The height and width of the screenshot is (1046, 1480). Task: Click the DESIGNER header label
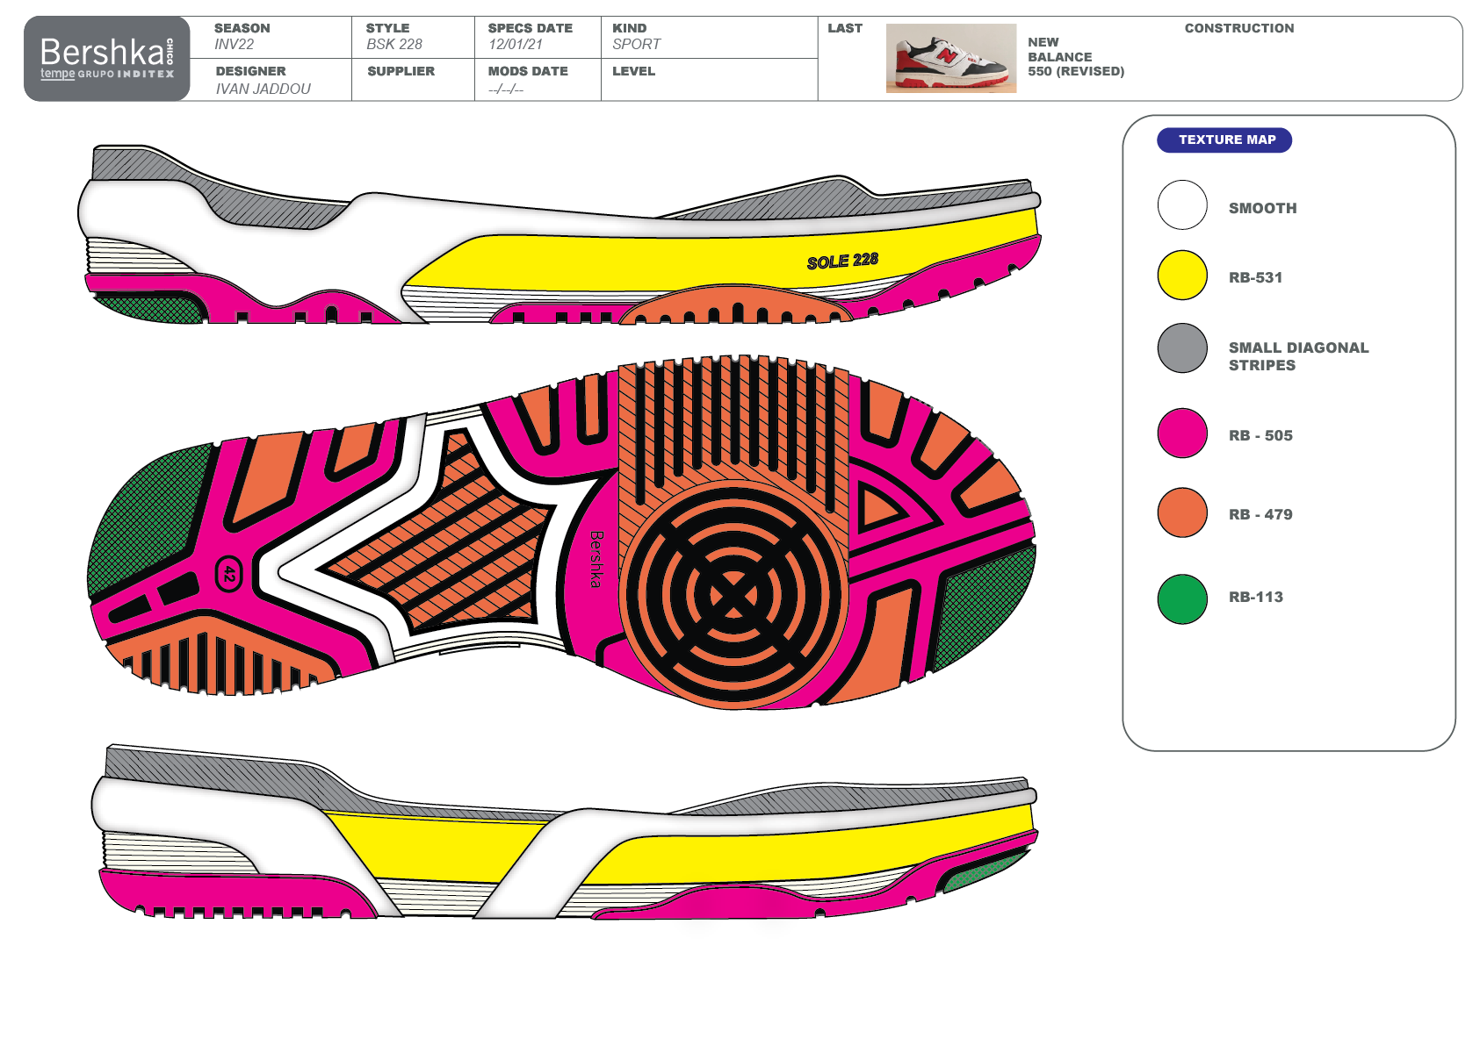pyautogui.click(x=250, y=71)
